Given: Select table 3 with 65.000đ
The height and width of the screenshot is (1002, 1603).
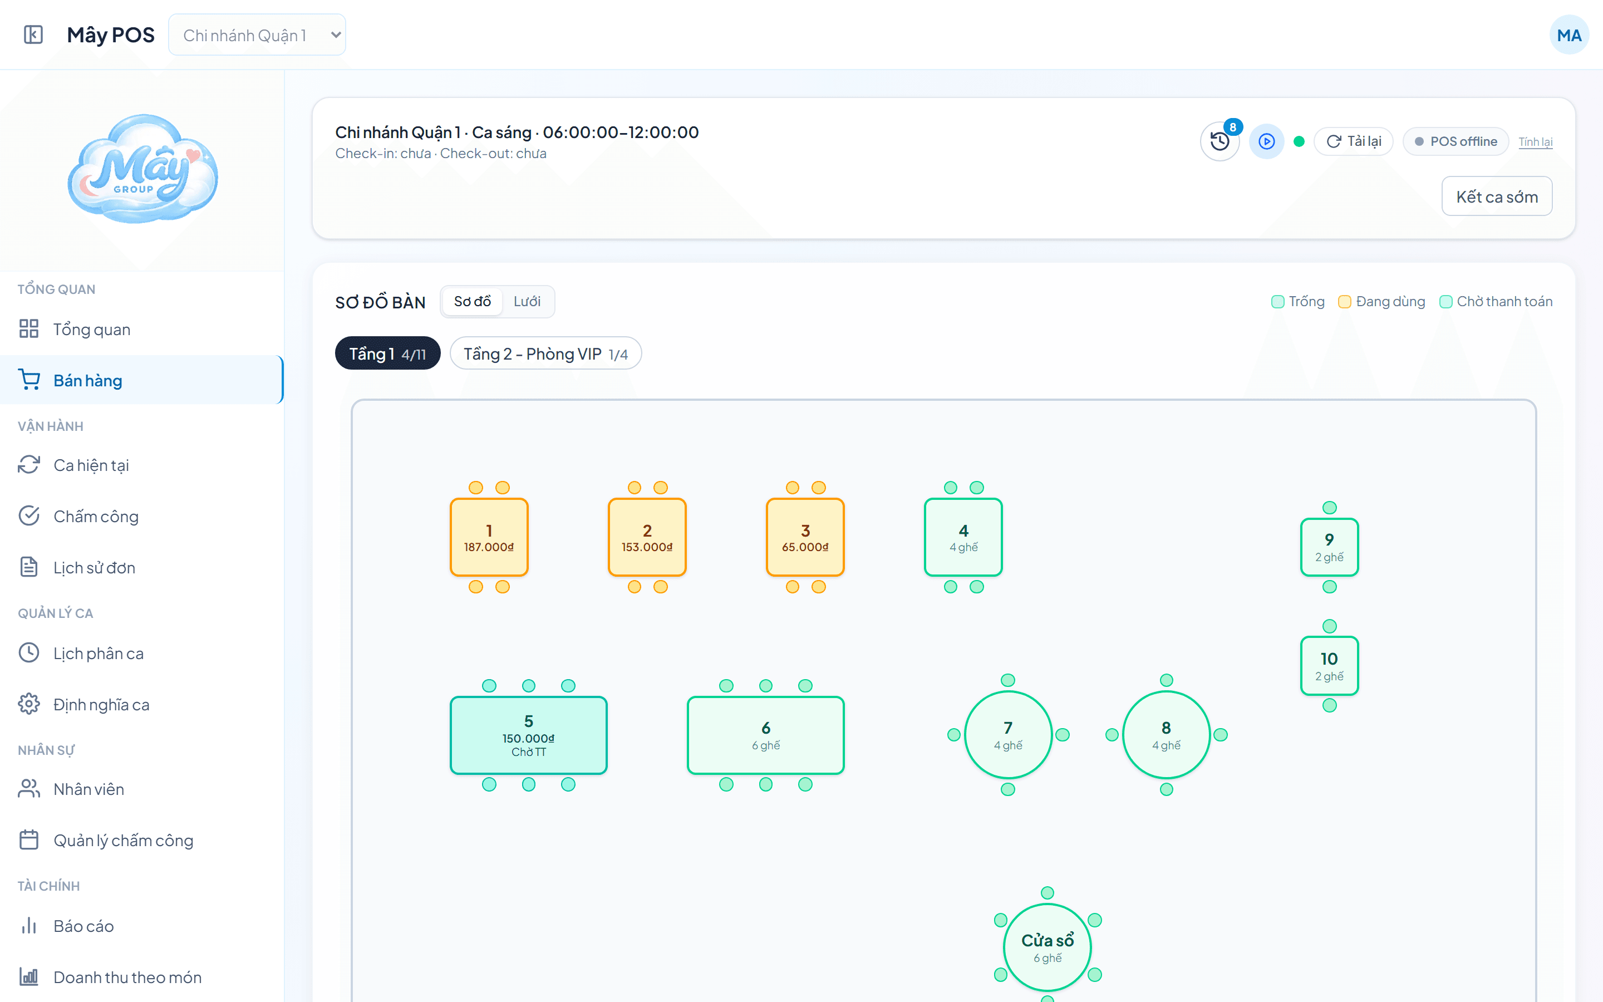Looking at the screenshot, I should coord(805,537).
